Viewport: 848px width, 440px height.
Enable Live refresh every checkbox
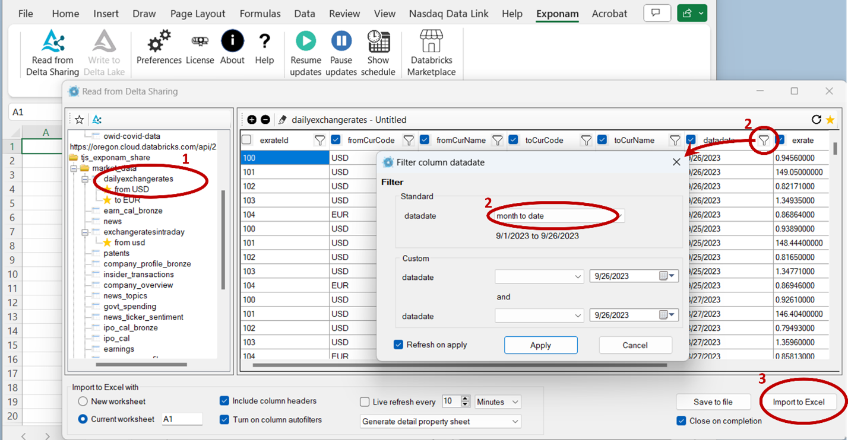point(365,402)
